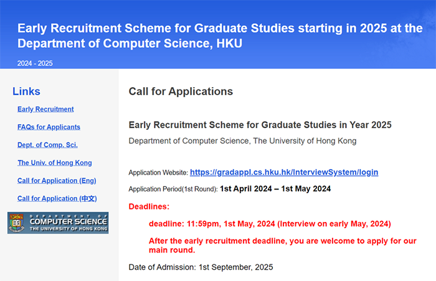Click the 2024 - 2025 year label

[x=35, y=63]
